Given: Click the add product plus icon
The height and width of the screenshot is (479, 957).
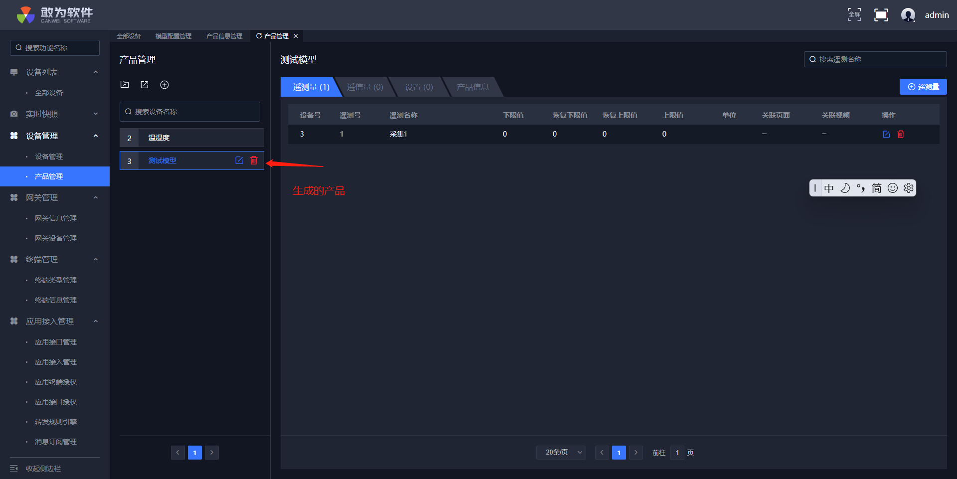Looking at the screenshot, I should click(164, 85).
